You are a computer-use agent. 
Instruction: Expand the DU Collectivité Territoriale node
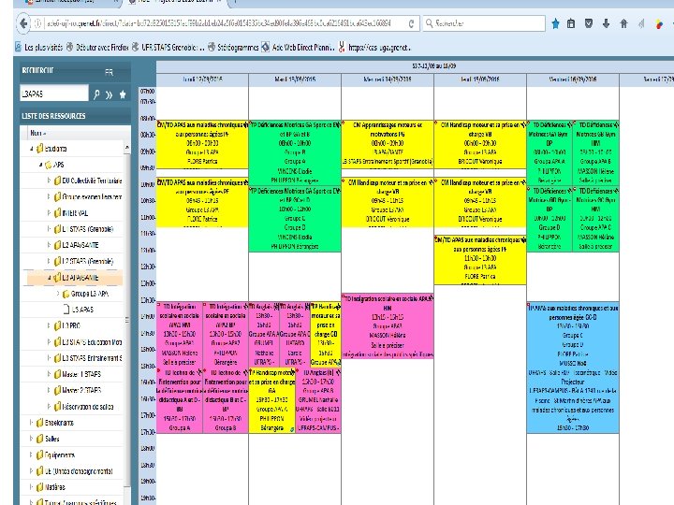(49, 180)
